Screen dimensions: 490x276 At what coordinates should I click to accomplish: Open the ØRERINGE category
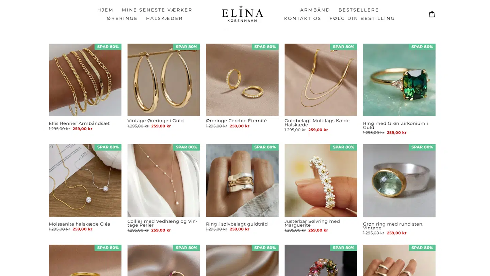coord(122,18)
